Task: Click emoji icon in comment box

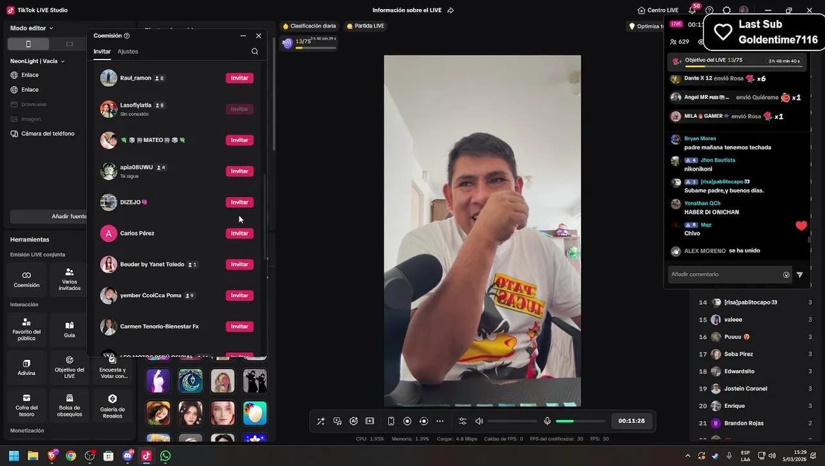Action: tap(786, 274)
